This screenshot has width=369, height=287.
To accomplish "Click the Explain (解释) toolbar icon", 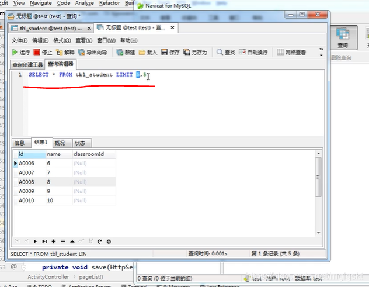I will tap(65, 52).
